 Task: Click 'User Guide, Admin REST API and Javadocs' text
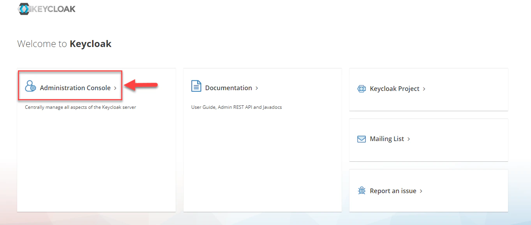click(236, 107)
